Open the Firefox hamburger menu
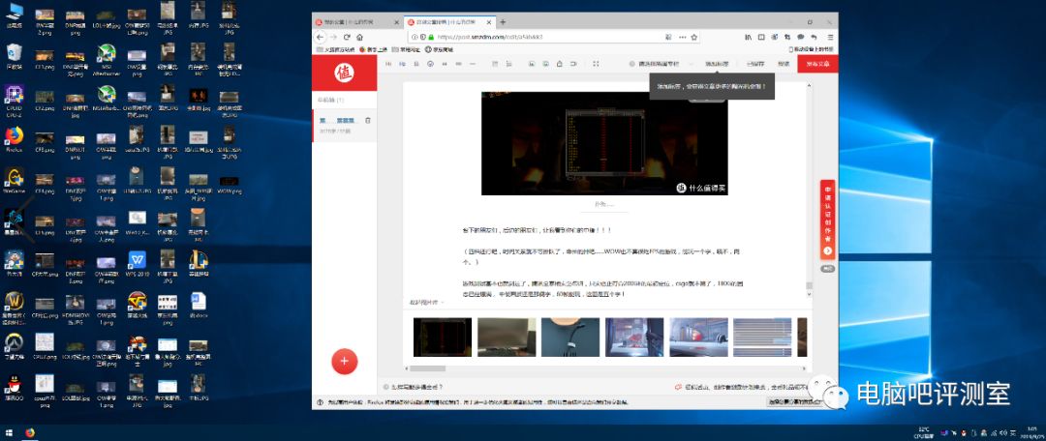This screenshot has height=441, width=1046. tap(830, 38)
